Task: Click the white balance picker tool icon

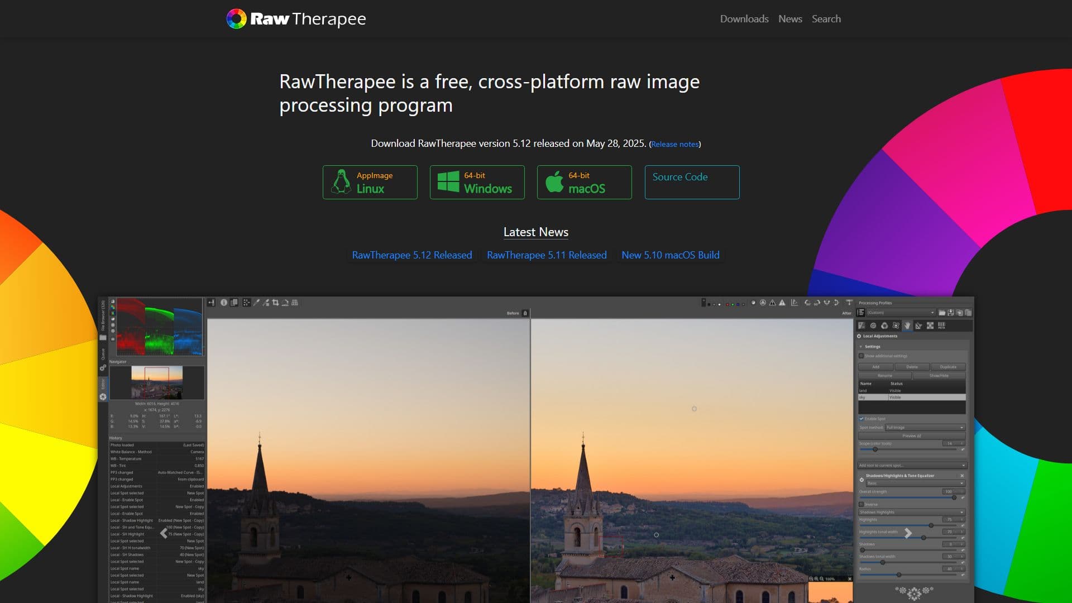Action: (x=257, y=303)
